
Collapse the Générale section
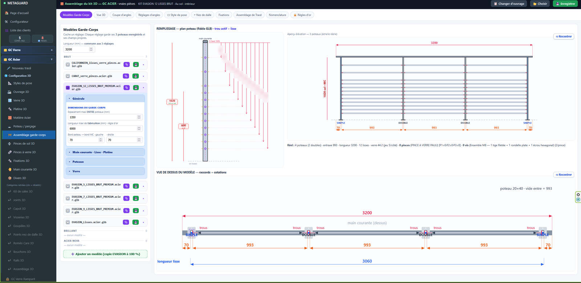(x=105, y=99)
